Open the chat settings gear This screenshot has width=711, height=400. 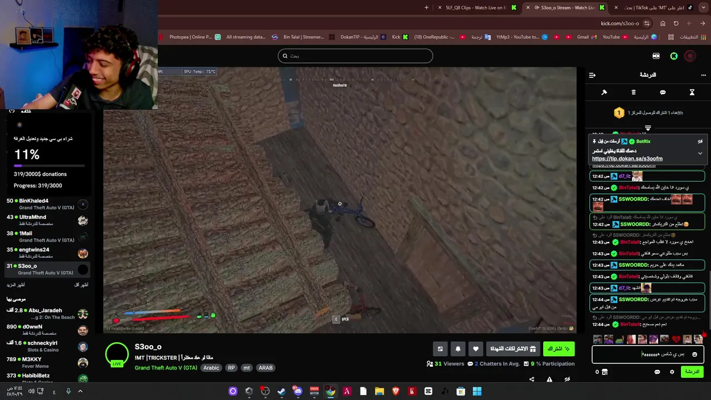click(x=672, y=372)
